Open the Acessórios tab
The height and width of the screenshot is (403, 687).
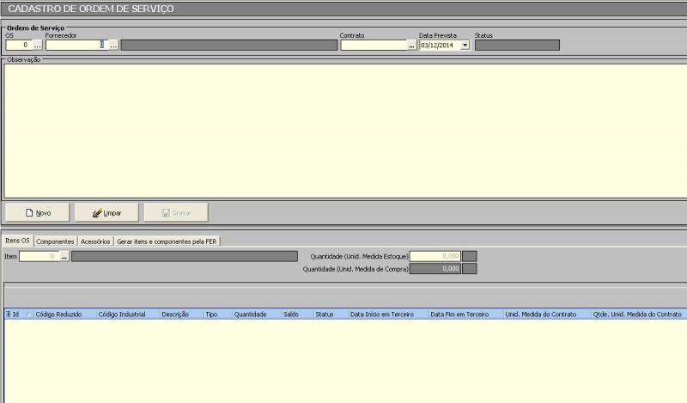coord(95,241)
